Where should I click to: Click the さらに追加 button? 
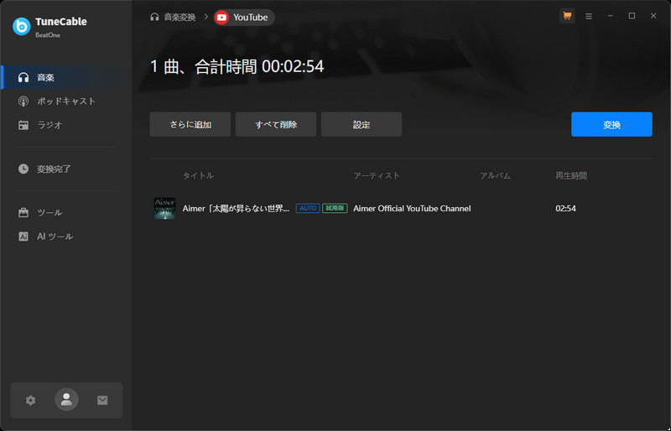tap(190, 125)
